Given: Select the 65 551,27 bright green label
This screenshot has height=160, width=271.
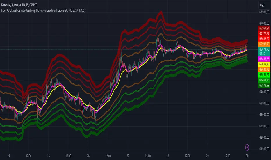Looking at the screenshot, I should pos(264,75).
